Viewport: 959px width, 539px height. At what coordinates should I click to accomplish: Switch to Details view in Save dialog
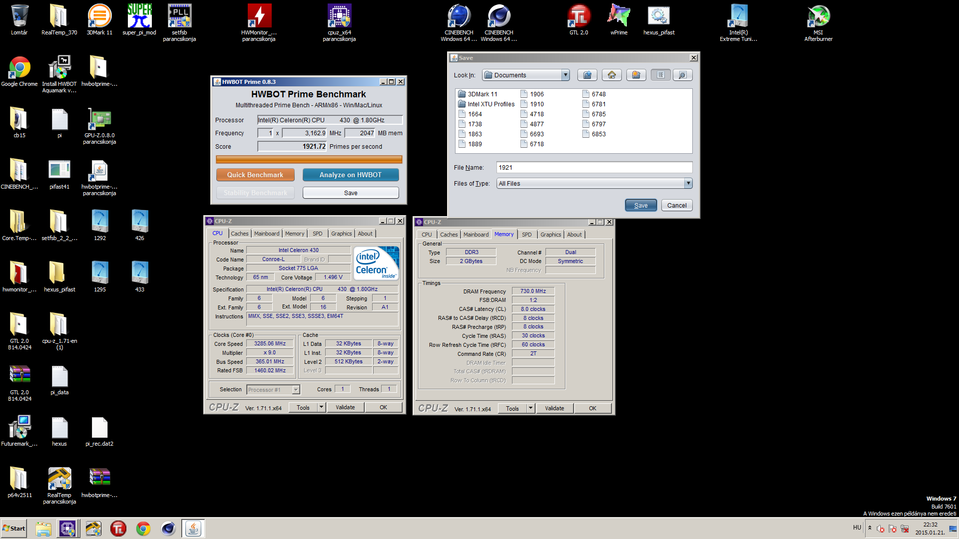pos(683,75)
